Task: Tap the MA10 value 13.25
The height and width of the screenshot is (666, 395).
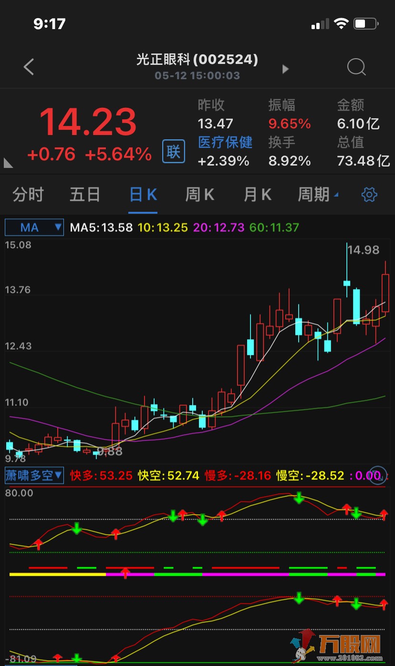Action: click(163, 228)
